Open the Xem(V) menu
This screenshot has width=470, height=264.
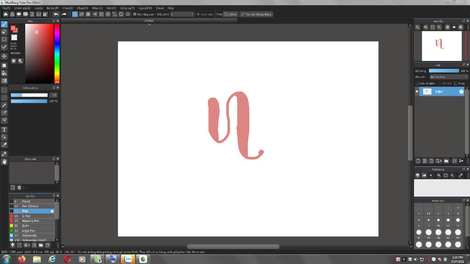(111, 8)
